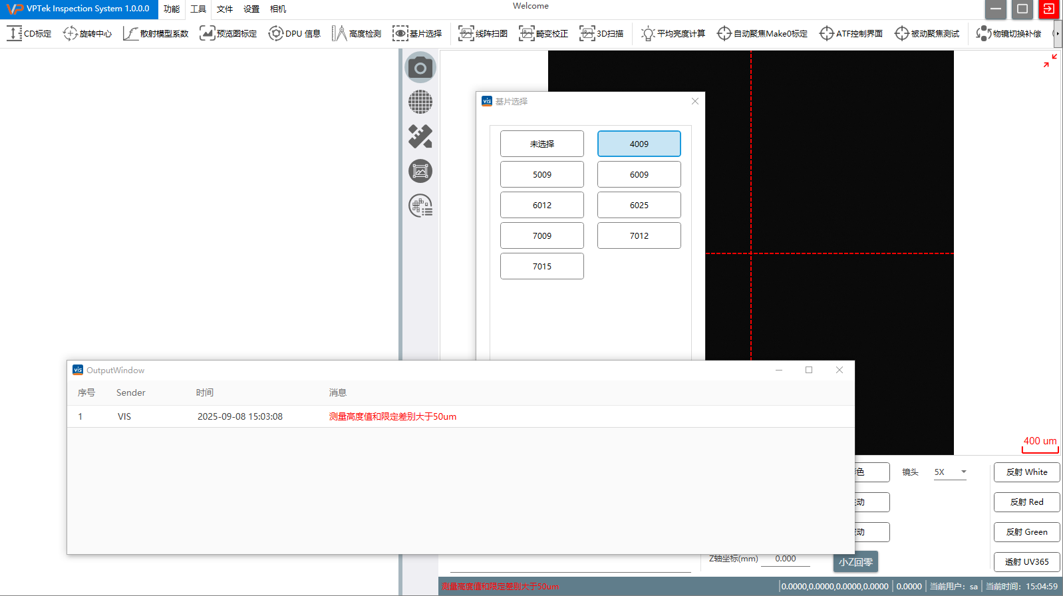Select substrate 4009 option
1063x596 pixels.
pyautogui.click(x=639, y=144)
